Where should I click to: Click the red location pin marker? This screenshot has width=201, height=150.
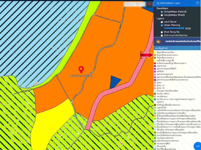81,69
